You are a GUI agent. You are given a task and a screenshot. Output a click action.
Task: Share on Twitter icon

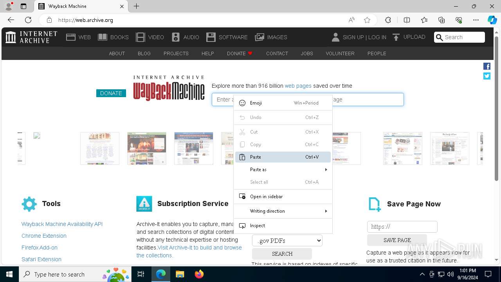coord(487,76)
